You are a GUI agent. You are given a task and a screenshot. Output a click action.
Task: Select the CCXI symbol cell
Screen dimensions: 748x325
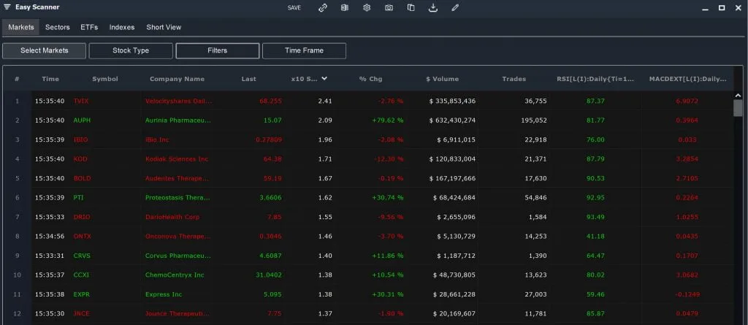pos(81,275)
